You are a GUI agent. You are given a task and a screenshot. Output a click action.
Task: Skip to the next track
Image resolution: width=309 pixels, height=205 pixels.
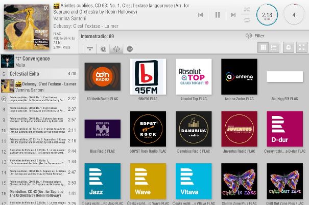click(233, 15)
